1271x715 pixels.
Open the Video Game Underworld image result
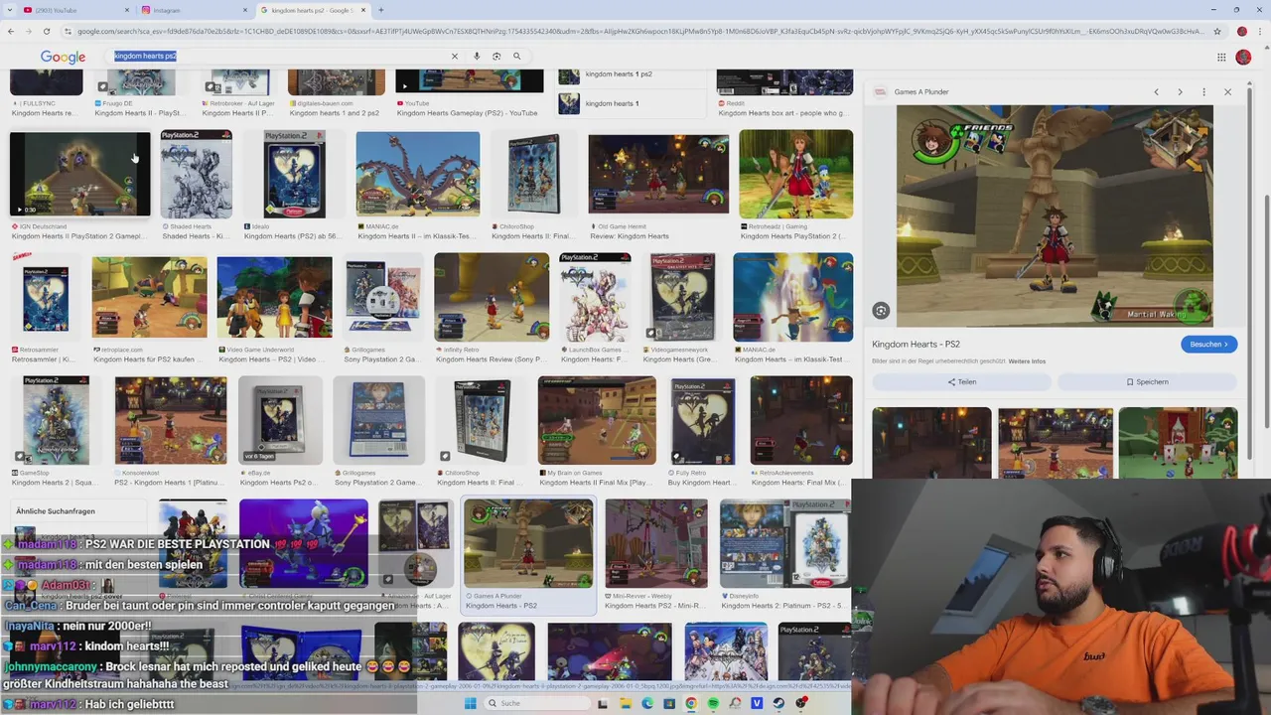[x=274, y=297]
